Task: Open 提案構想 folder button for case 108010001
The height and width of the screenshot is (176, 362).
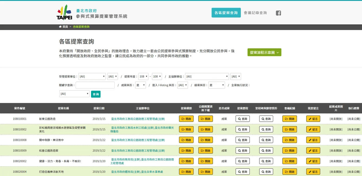Action: click(x=186, y=119)
